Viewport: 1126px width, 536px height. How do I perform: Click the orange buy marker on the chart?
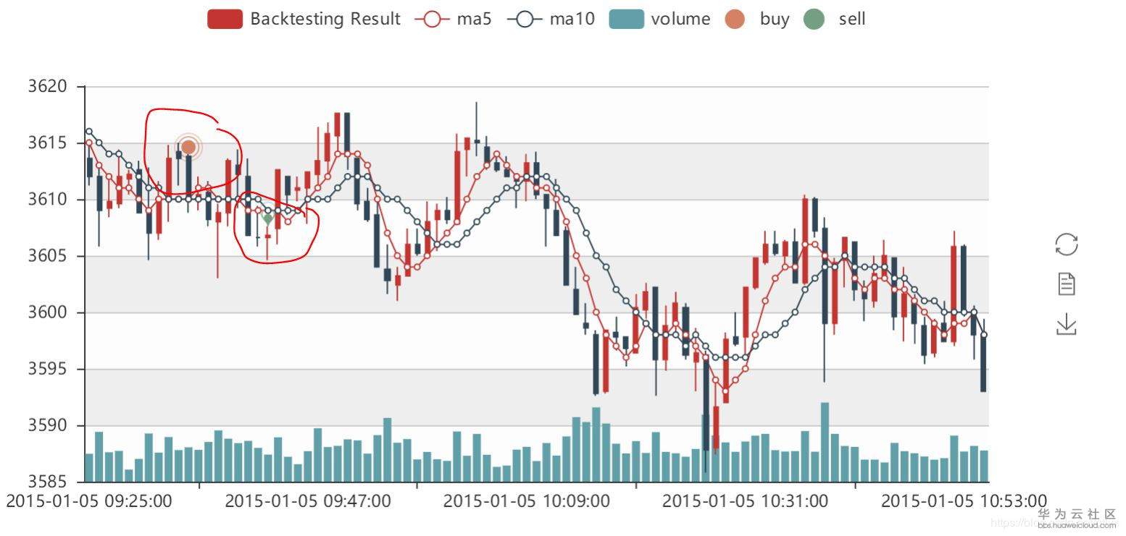188,147
